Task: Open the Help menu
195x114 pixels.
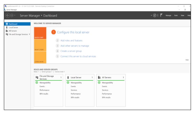Action: pyautogui.click(x=189, y=15)
